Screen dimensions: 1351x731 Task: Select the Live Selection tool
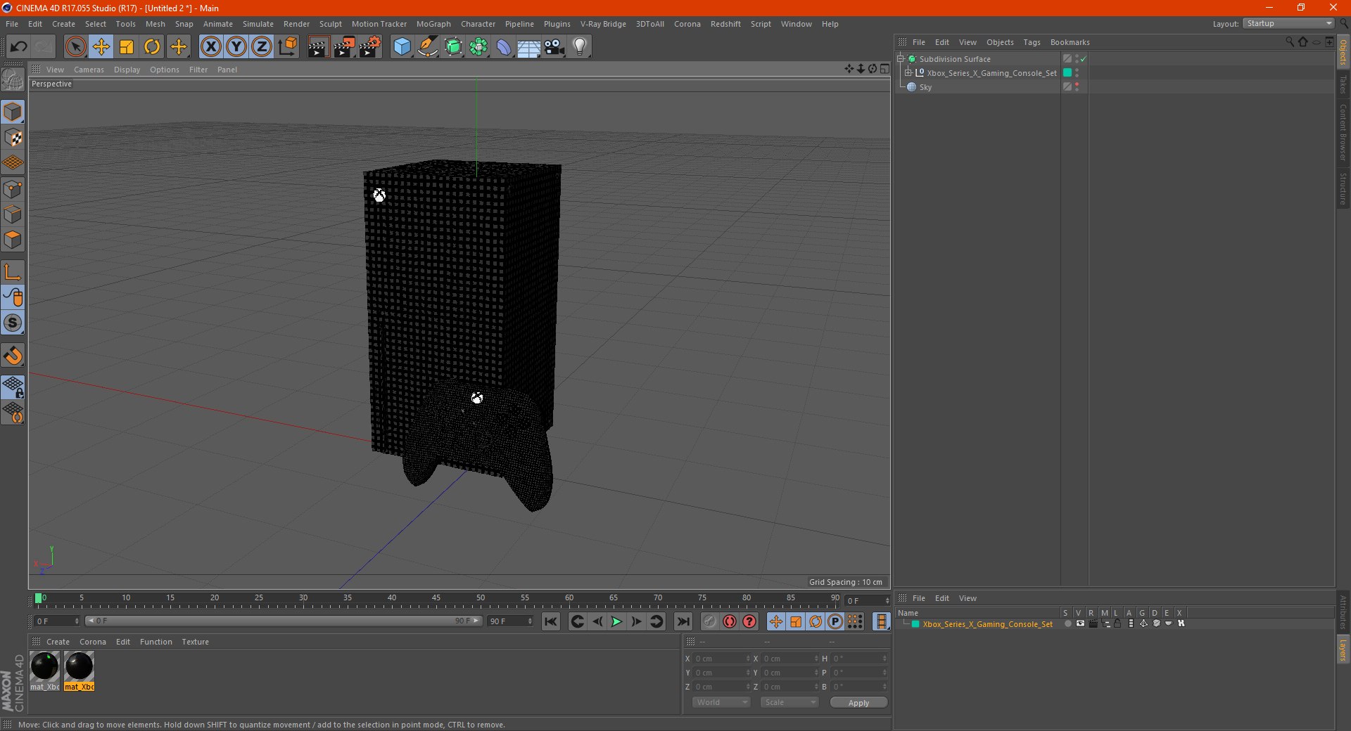pos(75,47)
